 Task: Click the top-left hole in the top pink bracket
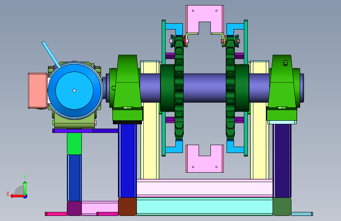(x=193, y=11)
